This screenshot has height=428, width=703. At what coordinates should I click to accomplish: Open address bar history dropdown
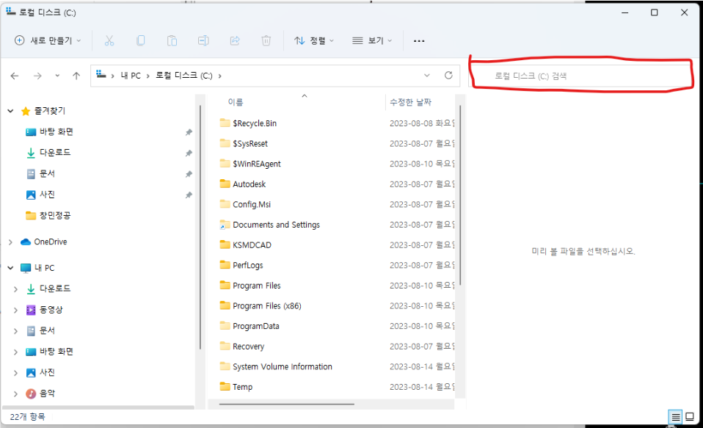coord(427,76)
